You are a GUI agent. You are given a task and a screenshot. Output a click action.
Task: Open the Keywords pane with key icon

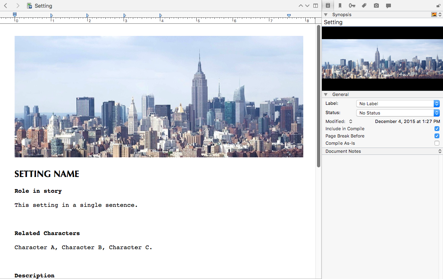pyautogui.click(x=352, y=6)
